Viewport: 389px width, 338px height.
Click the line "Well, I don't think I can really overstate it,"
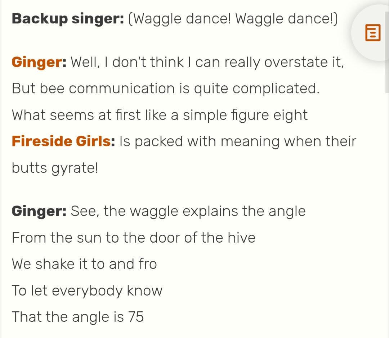207,63
